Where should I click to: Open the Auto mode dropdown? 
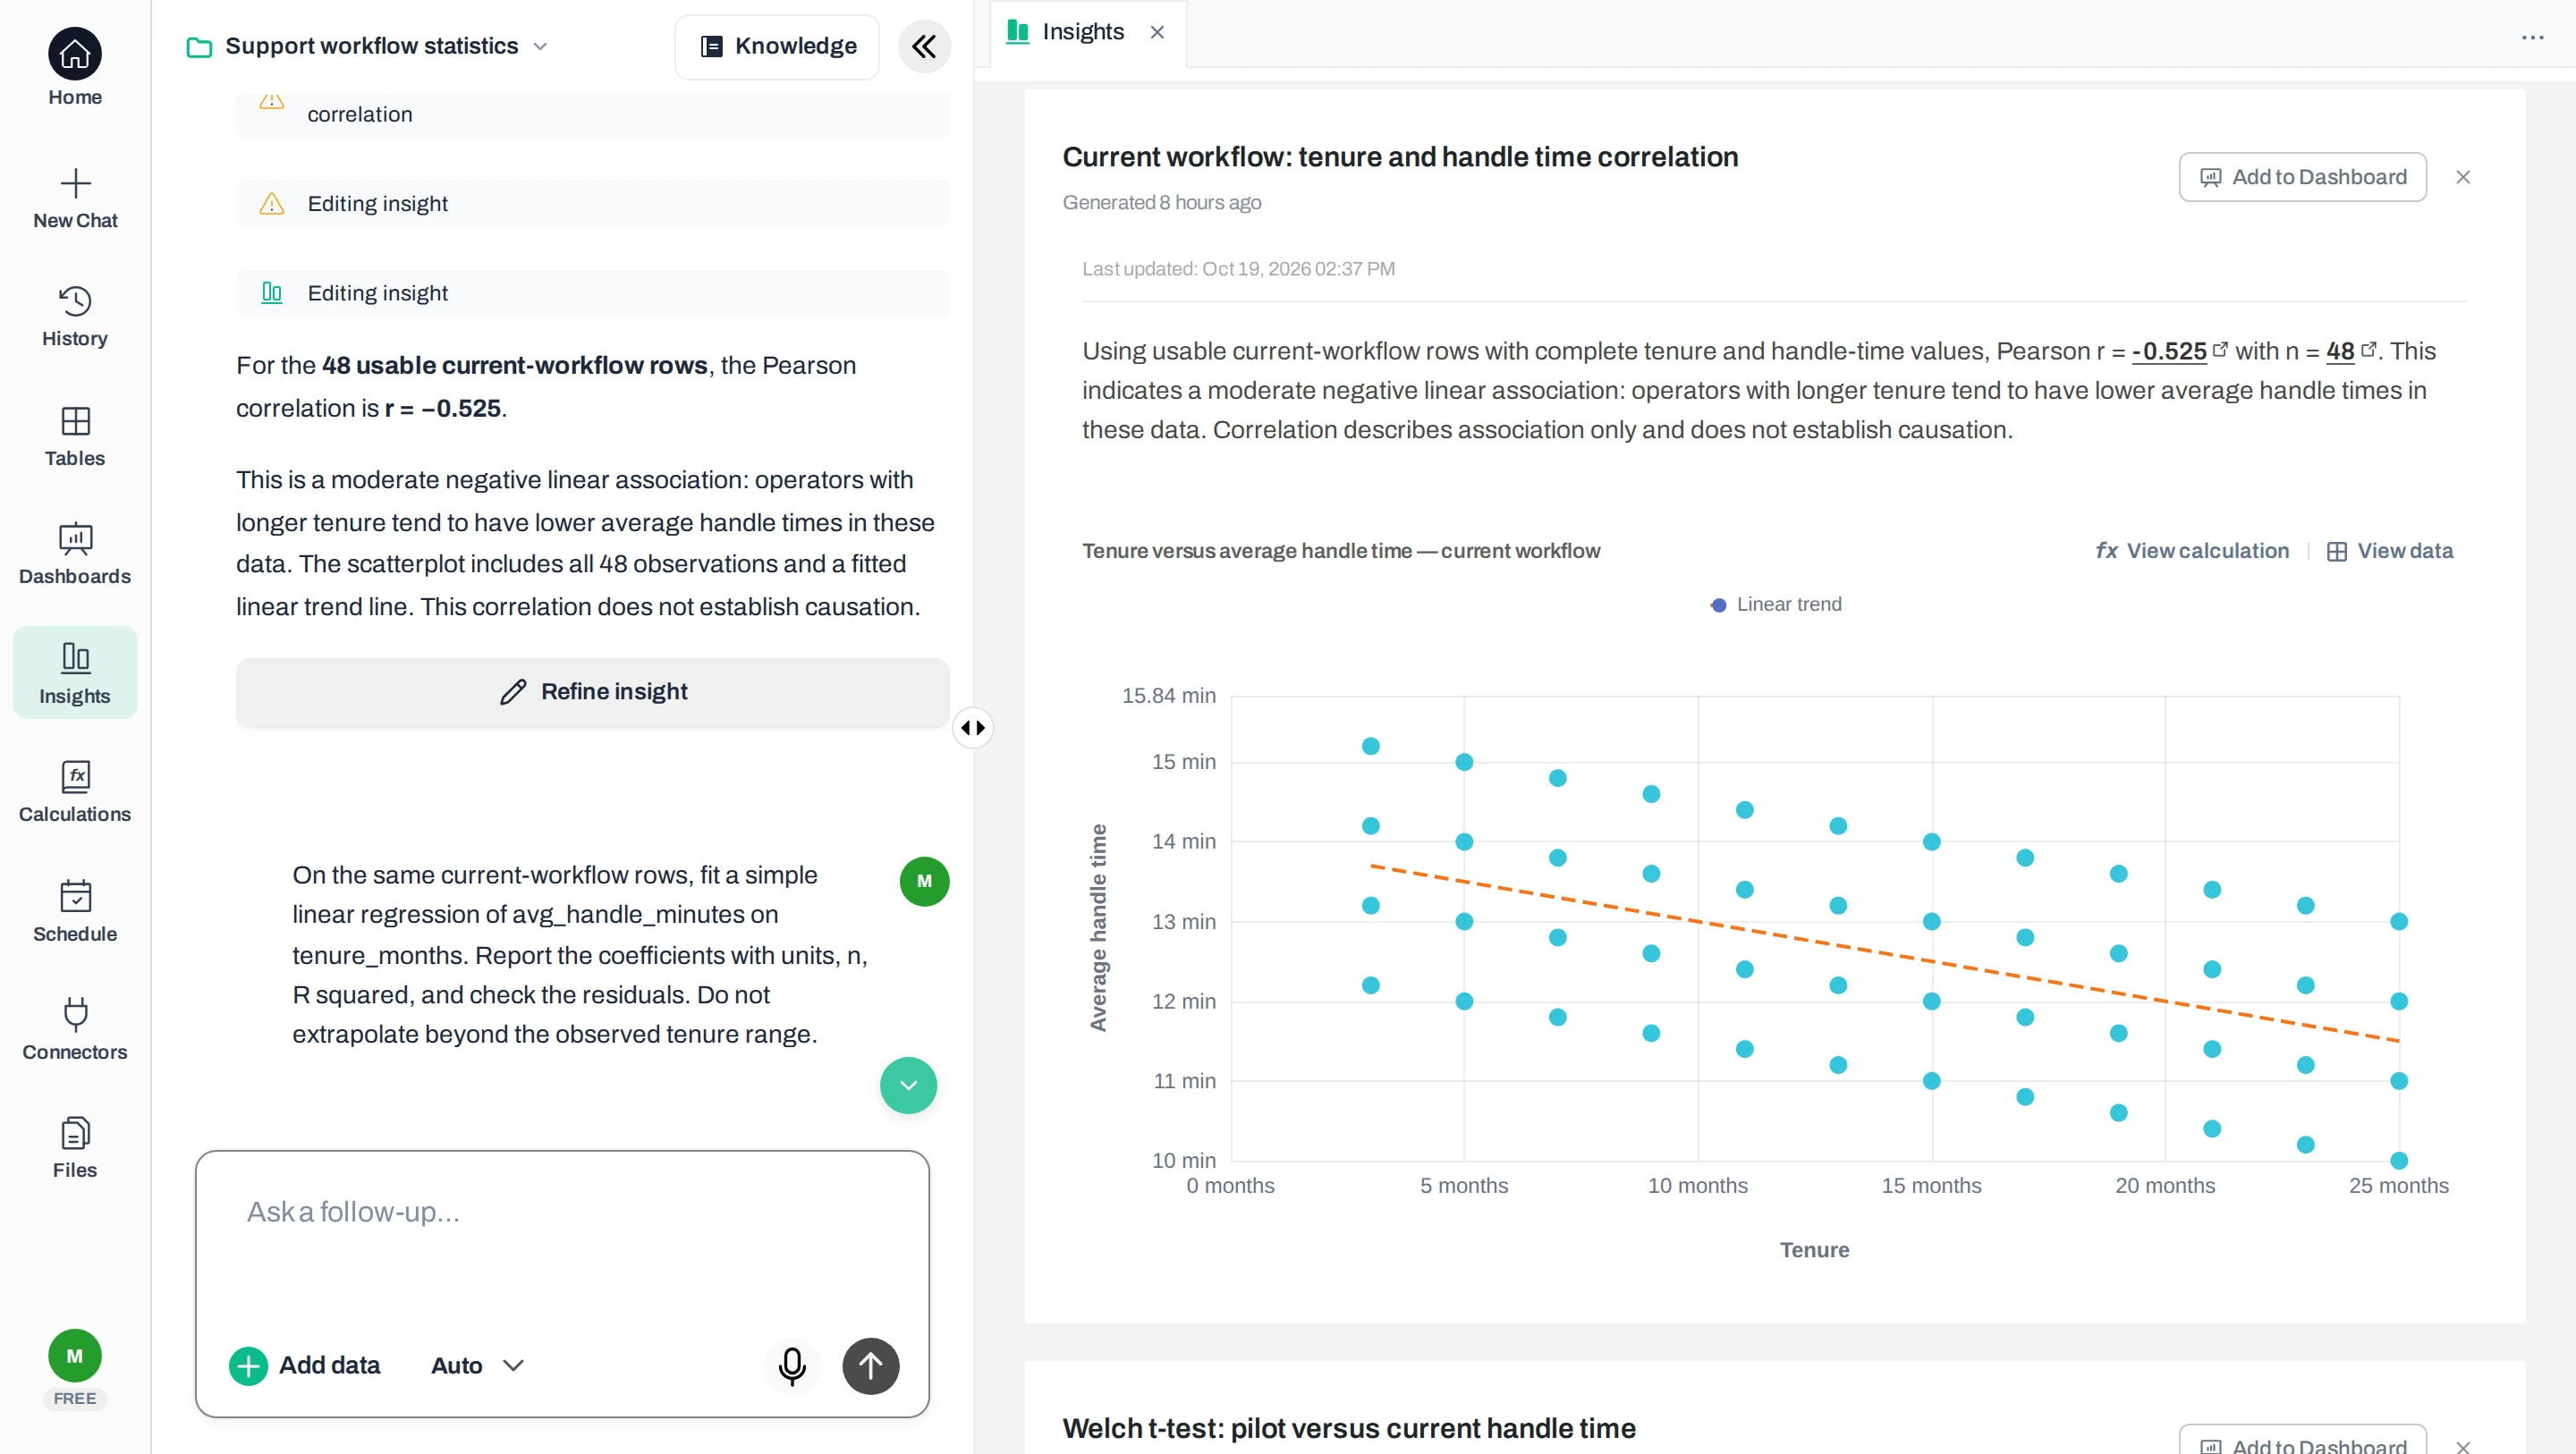(x=477, y=1366)
